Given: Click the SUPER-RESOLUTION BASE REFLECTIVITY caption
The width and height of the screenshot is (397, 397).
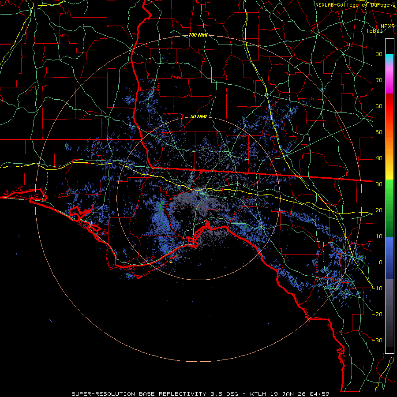Looking at the screenshot, I should click(138, 394).
